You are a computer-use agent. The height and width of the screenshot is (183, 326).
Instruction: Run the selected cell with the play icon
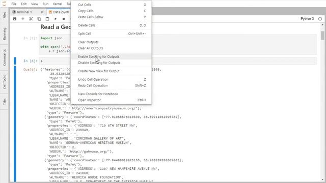click(x=56, y=19)
